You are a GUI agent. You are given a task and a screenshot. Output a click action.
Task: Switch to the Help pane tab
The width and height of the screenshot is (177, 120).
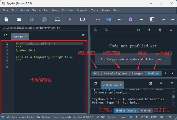pos(96,73)
